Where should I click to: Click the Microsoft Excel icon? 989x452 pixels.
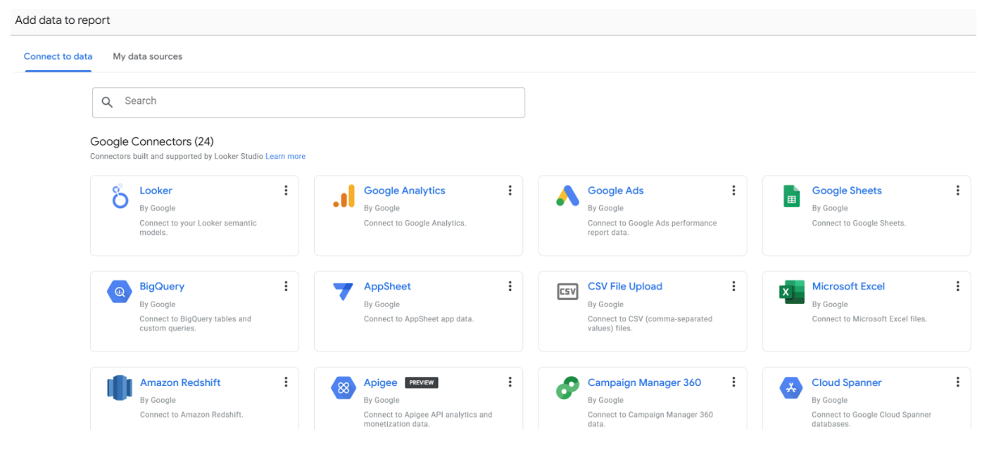point(792,292)
